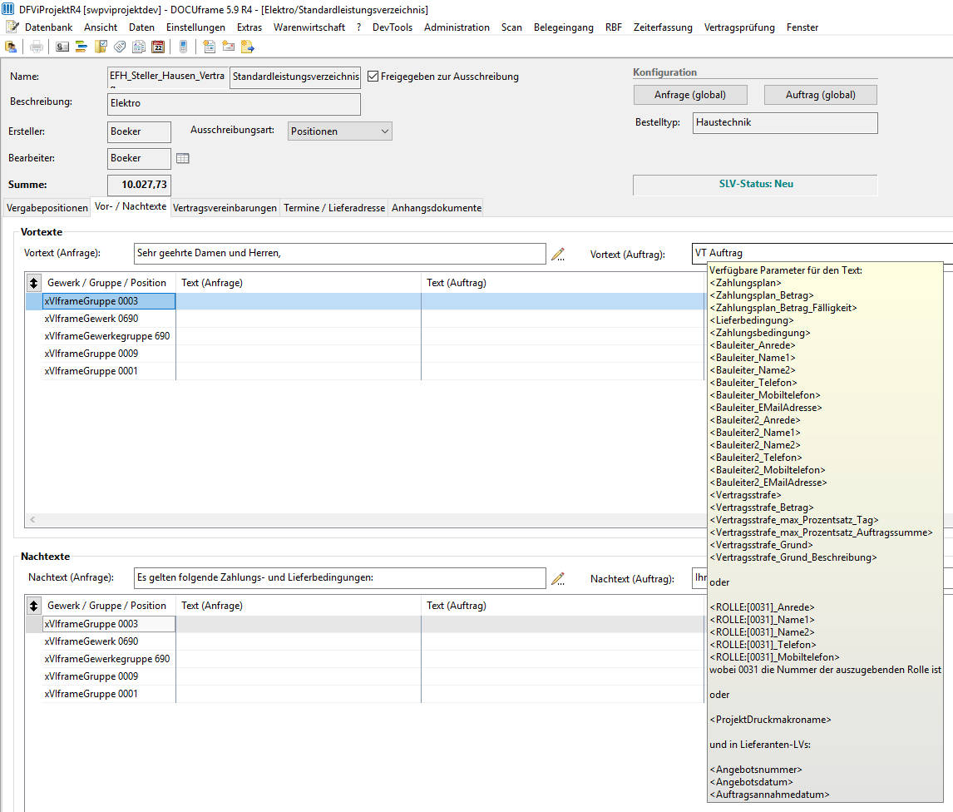Screen dimensions: 953x812
Task: Open the Zeiterfassung menu
Action: pyautogui.click(x=663, y=27)
